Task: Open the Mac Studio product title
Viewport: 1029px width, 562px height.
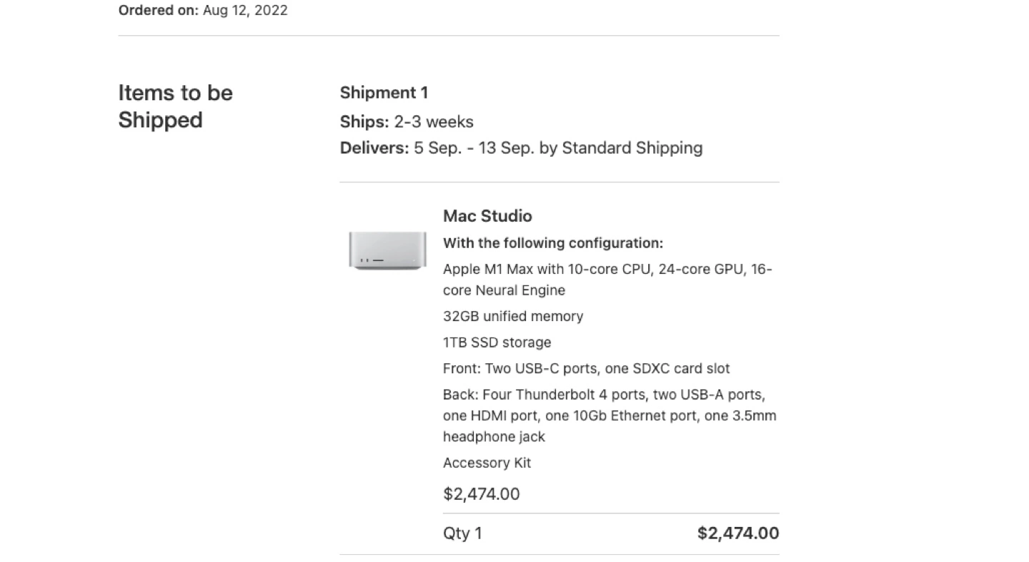Action: (x=487, y=216)
